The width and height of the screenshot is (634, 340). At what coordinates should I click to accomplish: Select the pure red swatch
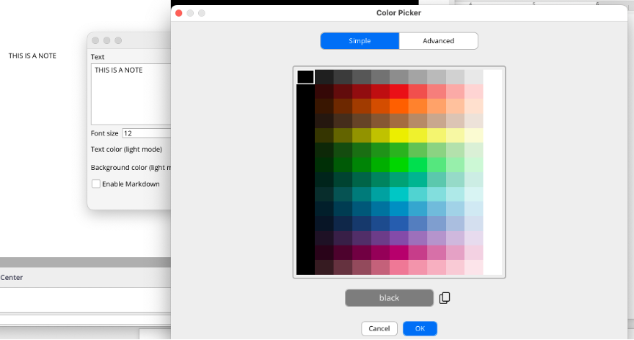[x=399, y=92]
